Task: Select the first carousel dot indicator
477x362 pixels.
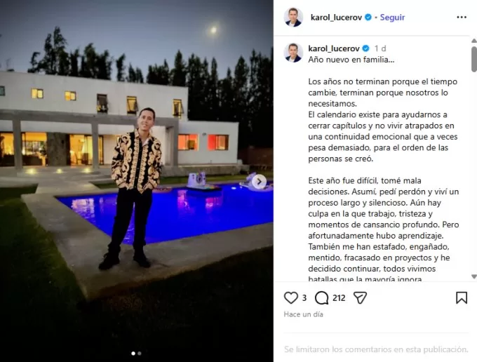Action: [133, 354]
